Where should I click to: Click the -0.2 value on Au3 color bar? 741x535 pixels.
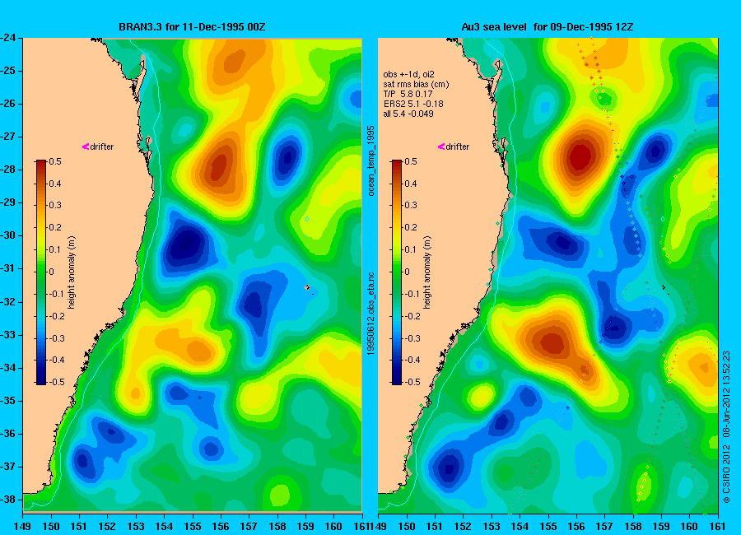click(x=412, y=316)
